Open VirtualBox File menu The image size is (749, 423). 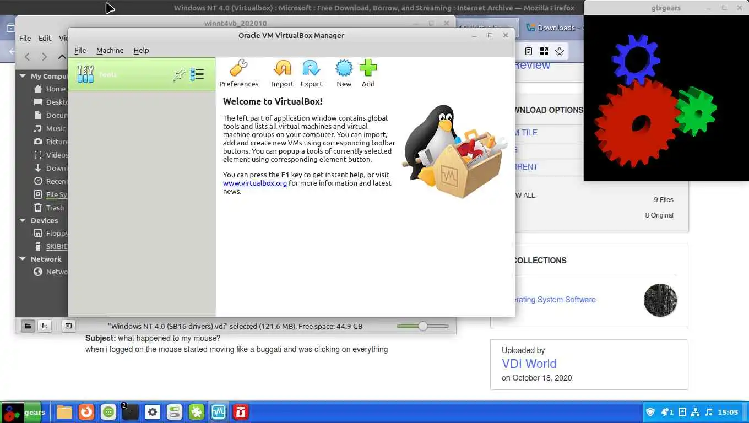coord(80,50)
